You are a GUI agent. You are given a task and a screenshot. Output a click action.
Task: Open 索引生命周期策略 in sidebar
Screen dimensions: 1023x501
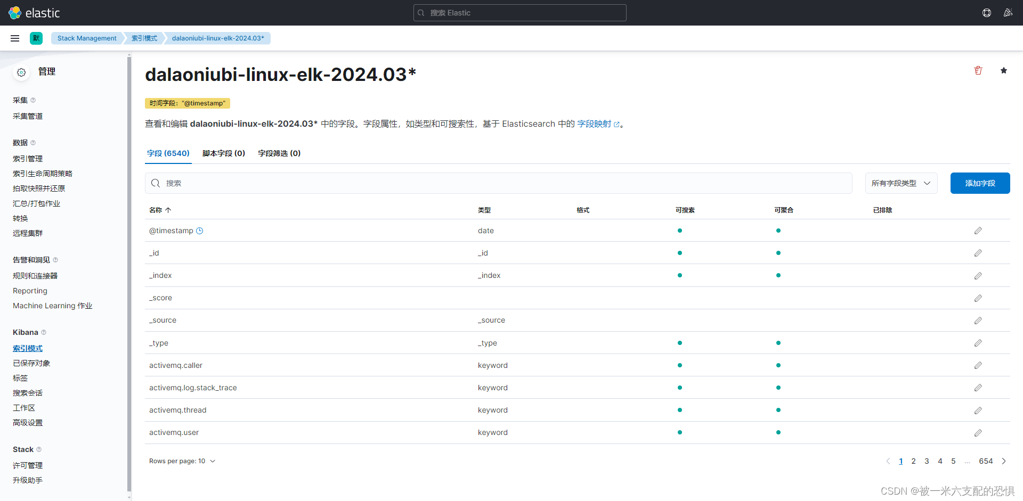coord(43,174)
